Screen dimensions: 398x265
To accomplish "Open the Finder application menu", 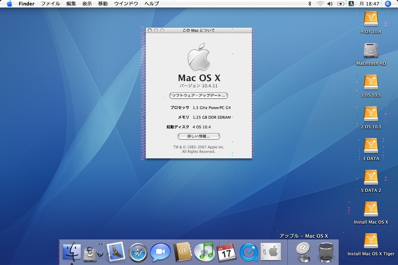I will [x=26, y=3].
